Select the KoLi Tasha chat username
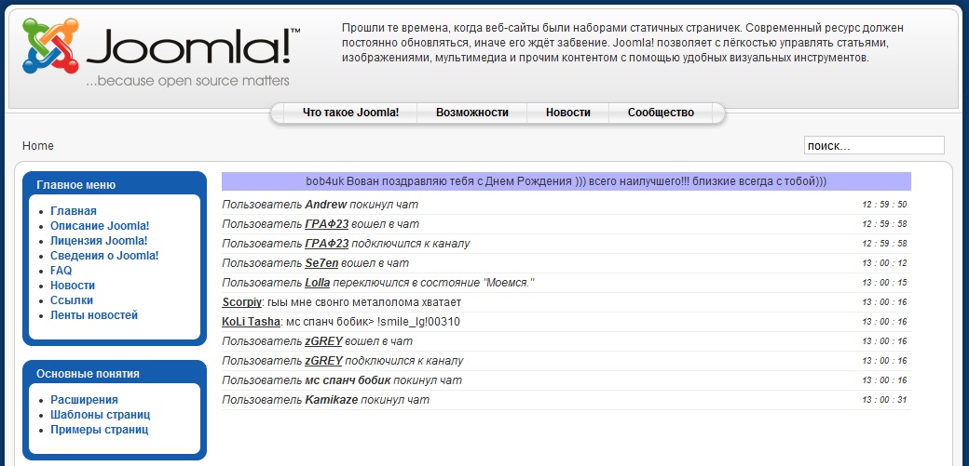The height and width of the screenshot is (466, 969). 251,322
